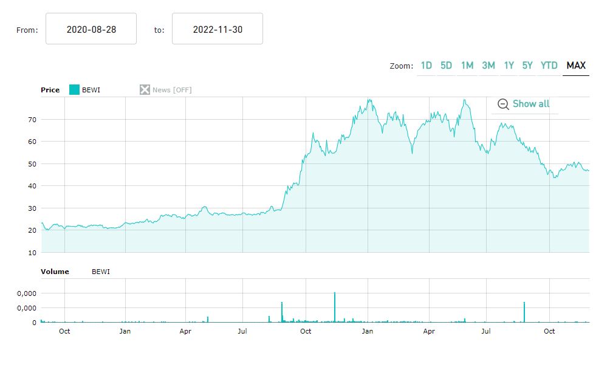Switch zoom to 5D

446,66
